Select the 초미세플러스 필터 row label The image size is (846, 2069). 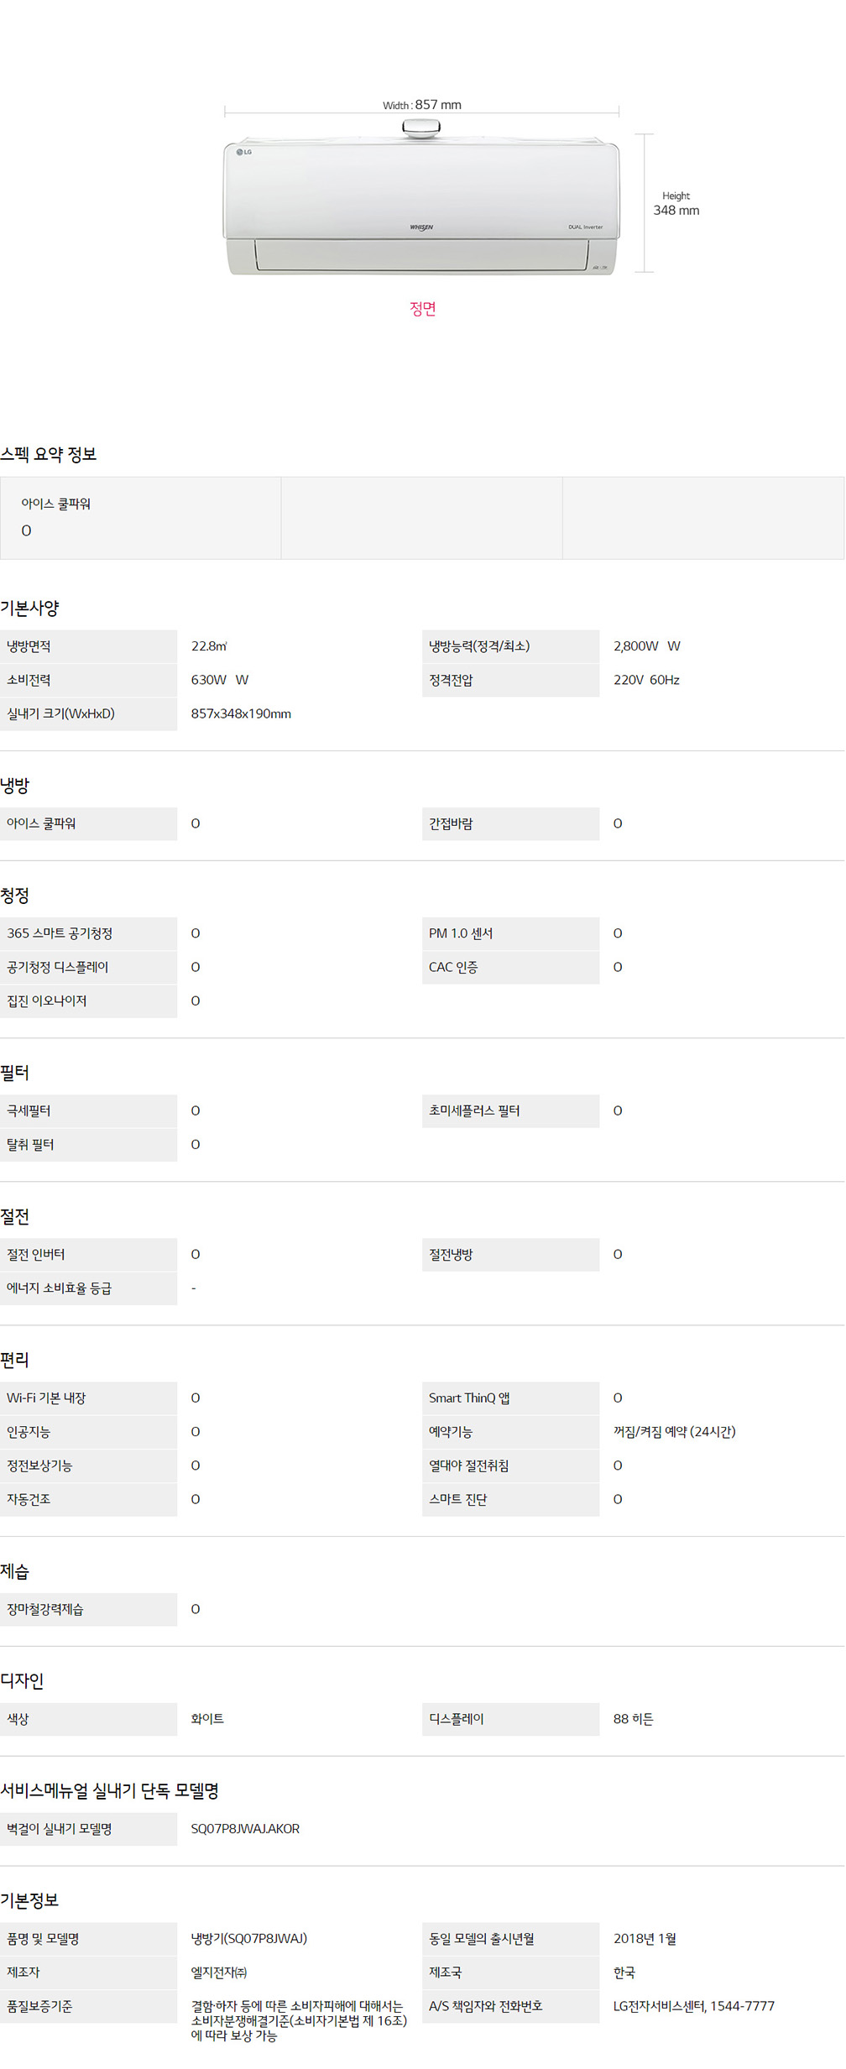click(474, 1110)
